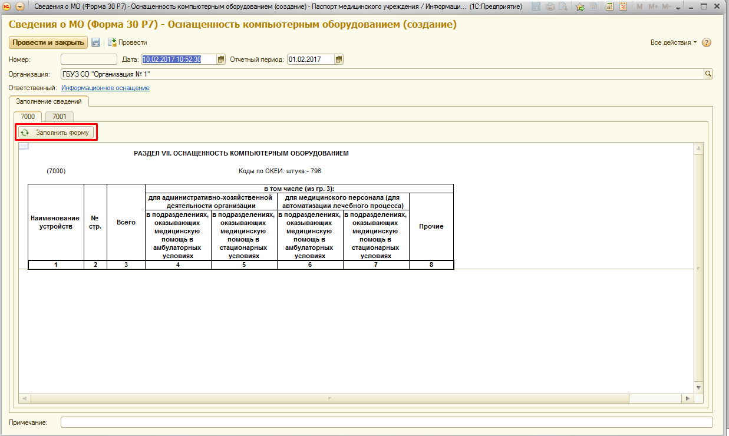The image size is (729, 436).
Task: Expand the Все действия menu
Action: (x=673, y=42)
